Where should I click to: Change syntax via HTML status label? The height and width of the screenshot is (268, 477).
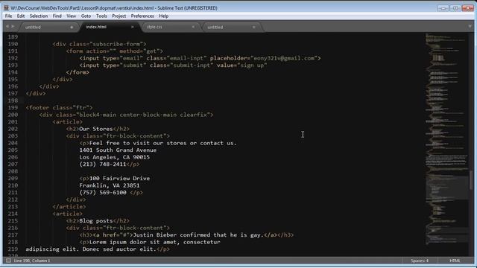tap(455, 261)
